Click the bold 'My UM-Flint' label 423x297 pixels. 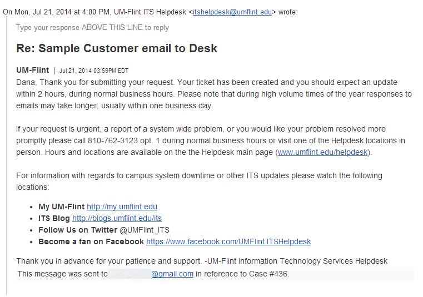(61, 207)
